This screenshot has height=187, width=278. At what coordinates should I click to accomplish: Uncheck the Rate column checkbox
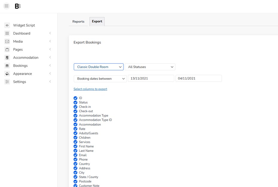(75, 129)
